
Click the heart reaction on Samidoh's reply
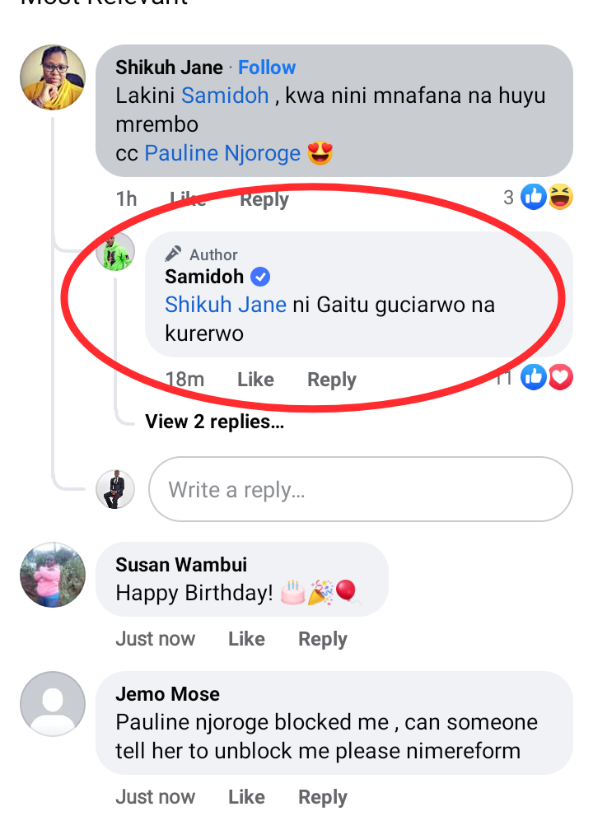pos(560,377)
